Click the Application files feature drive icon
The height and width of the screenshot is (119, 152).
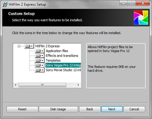38,51
